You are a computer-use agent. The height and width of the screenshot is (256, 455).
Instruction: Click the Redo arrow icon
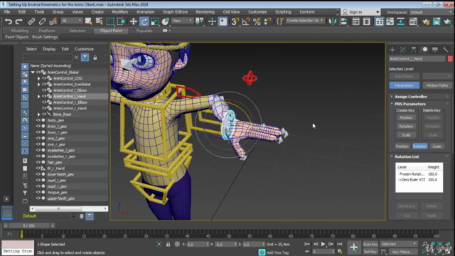[x=19, y=21]
